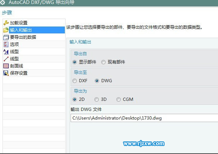
Task: Click the 保存设置 disk icon
Action: (x=6, y=73)
